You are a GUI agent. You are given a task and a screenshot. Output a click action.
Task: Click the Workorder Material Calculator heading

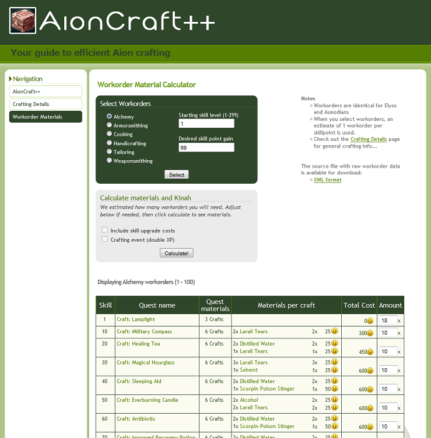tap(147, 84)
